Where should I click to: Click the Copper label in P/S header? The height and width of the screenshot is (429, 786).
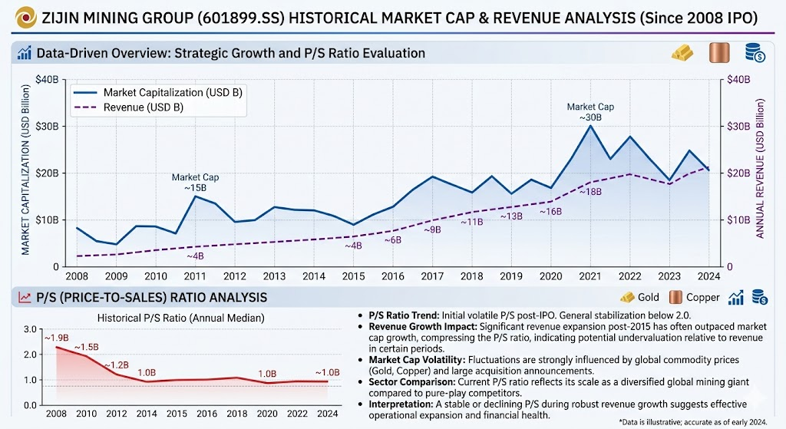(703, 297)
